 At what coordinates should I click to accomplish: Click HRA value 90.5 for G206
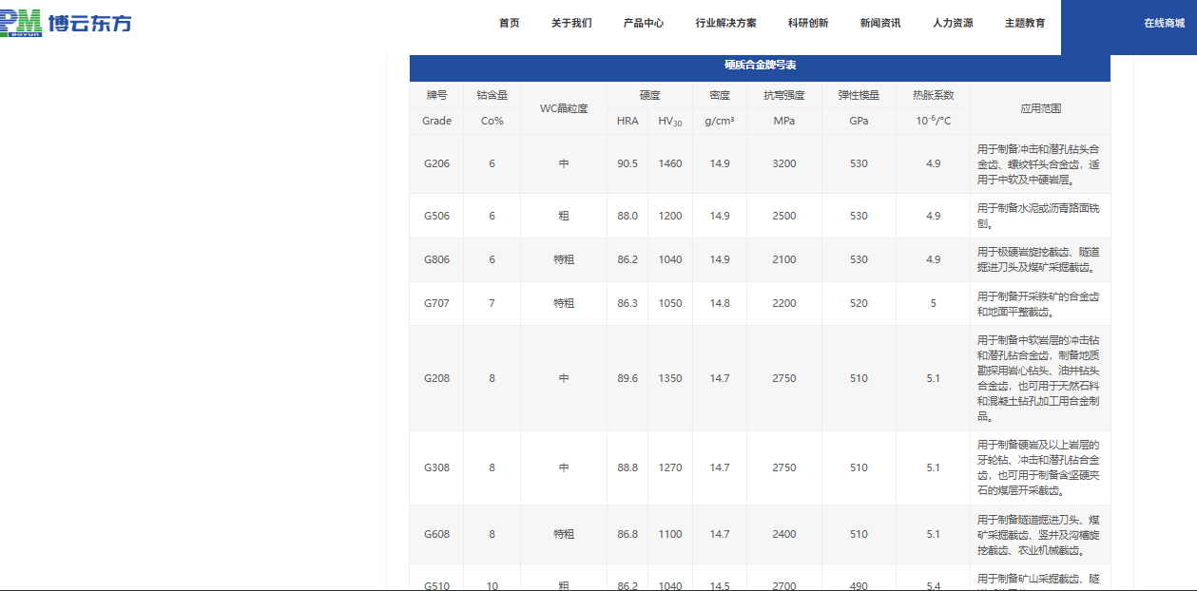(627, 163)
